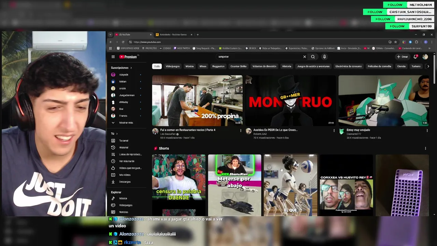Viewport: 437px width, 246px height.
Task: Select the Historia filter chip
Action: [x=287, y=66]
